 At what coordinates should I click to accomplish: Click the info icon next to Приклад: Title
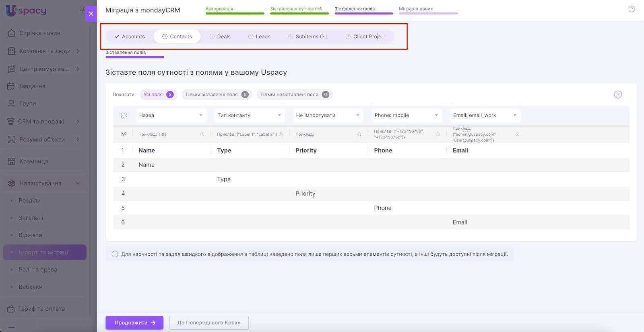tap(202, 134)
